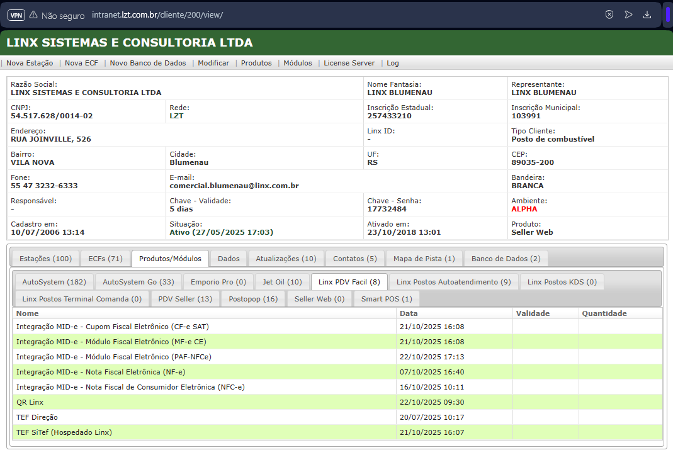
Task: Click the send arrow icon in browser toolbar
Action: [628, 14]
